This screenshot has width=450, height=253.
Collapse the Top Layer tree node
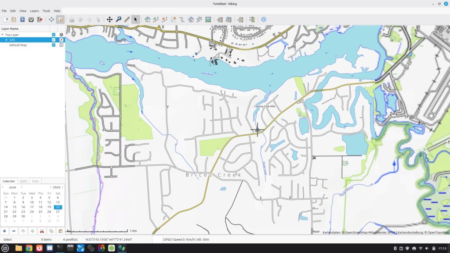[x=2, y=35]
